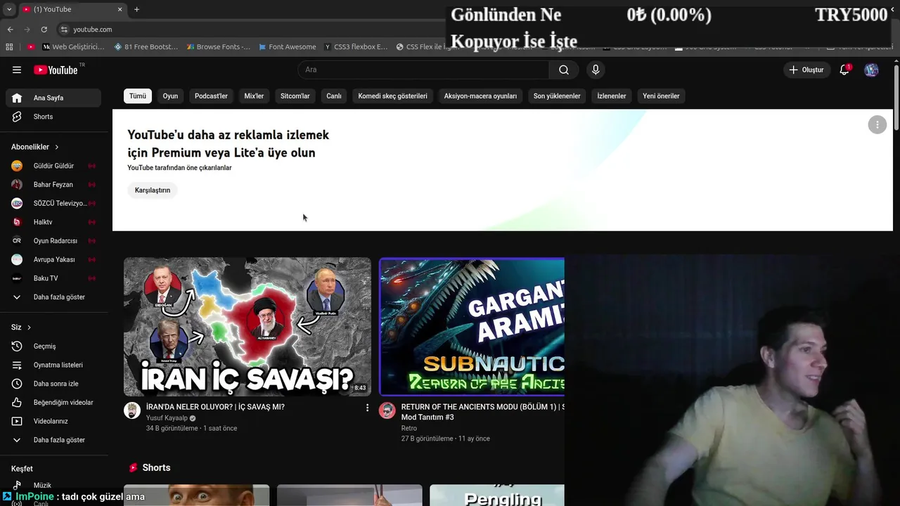Open the Retro channel name link
This screenshot has width=900, height=506.
coord(409,428)
